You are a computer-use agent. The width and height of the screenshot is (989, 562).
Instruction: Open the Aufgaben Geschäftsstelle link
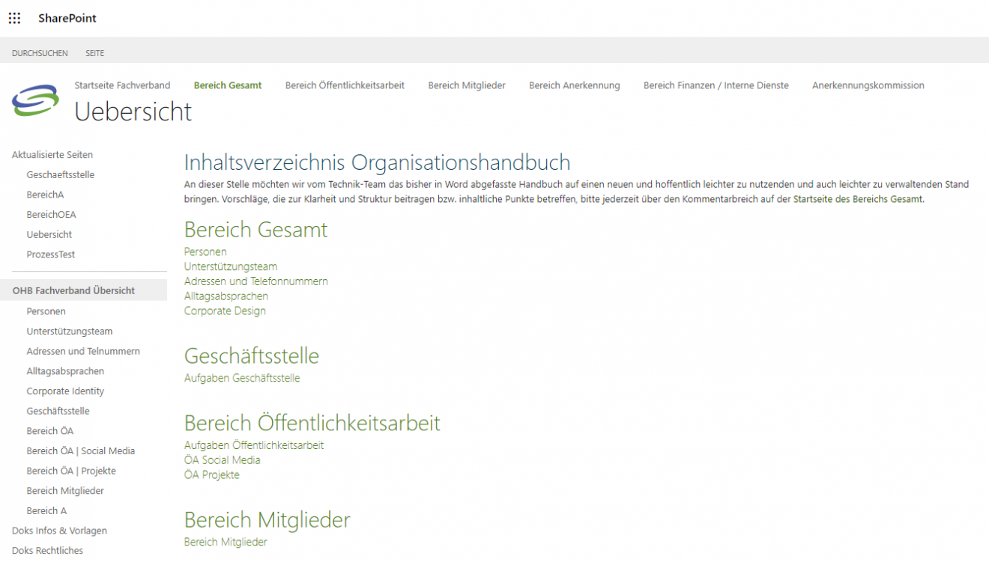[242, 378]
